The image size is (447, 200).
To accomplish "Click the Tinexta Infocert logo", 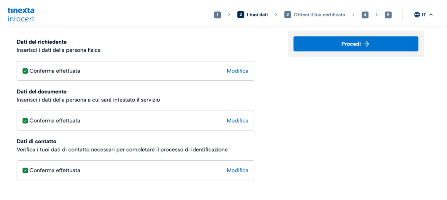I will tap(21, 15).
